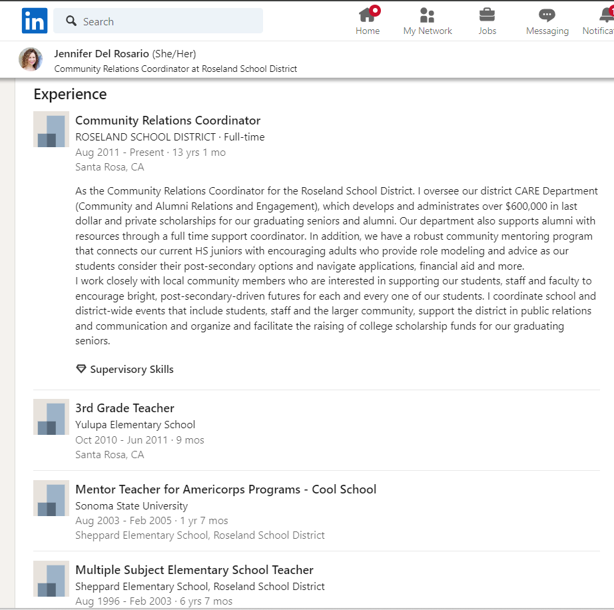Click the 3rd Grade Teacher job title
614x610 pixels.
(x=125, y=408)
